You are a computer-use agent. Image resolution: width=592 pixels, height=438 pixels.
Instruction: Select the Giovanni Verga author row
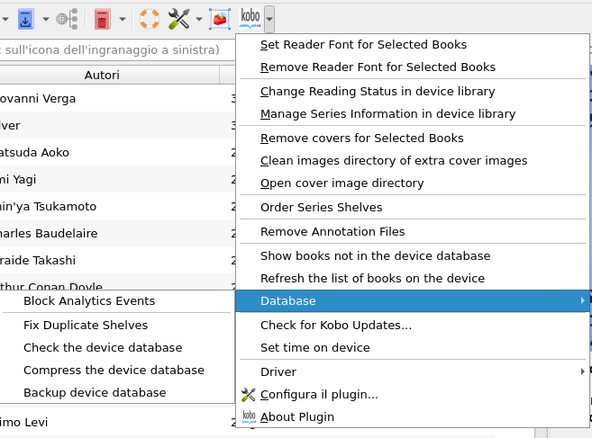[117, 98]
